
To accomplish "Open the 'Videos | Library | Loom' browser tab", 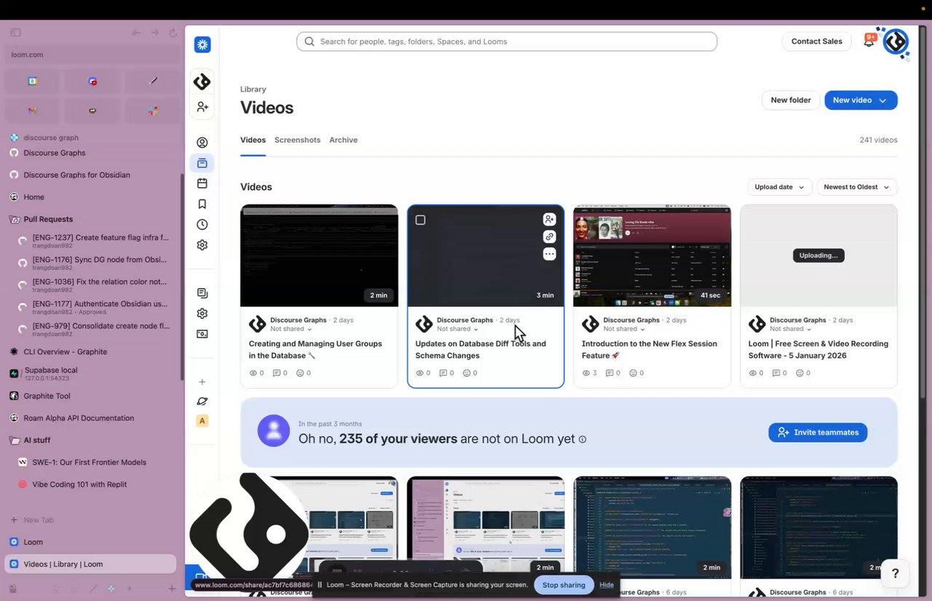I will [x=90, y=564].
